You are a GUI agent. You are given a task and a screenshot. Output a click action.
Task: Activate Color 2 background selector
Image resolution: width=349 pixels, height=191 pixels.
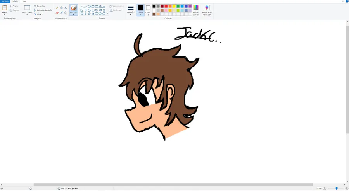(x=148, y=10)
